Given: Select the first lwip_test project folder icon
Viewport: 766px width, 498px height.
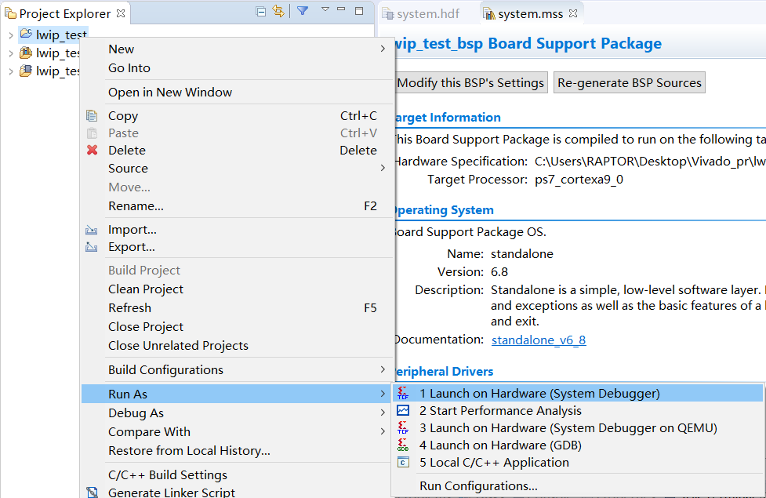Looking at the screenshot, I should pos(26,34).
